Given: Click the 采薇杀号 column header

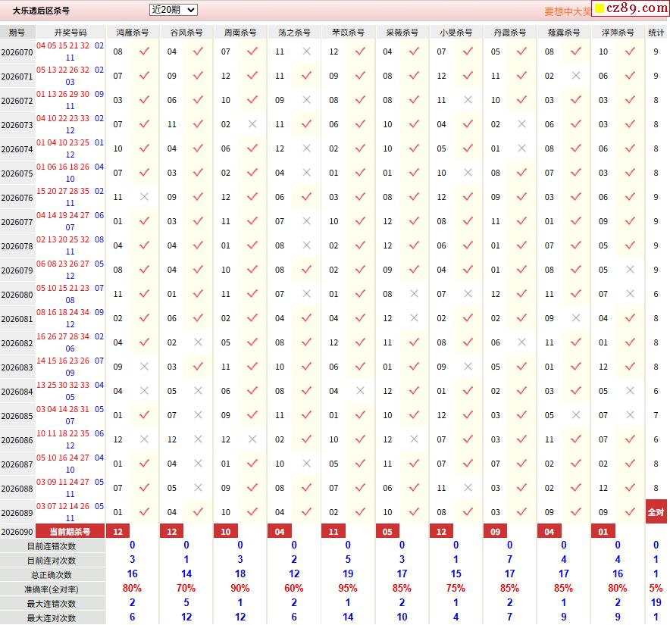Looking at the screenshot, I should 402,33.
